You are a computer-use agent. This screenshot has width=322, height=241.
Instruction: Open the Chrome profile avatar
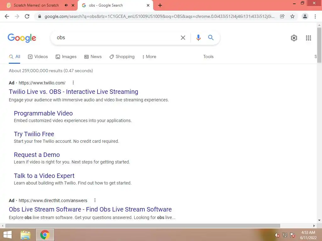click(x=305, y=16)
